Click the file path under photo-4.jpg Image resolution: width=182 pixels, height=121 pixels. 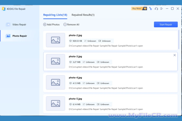(106, 88)
